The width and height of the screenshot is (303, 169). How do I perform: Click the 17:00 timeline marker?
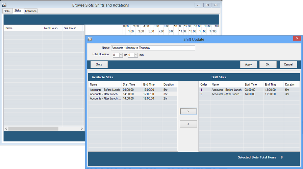pyautogui.click(x=213, y=31)
